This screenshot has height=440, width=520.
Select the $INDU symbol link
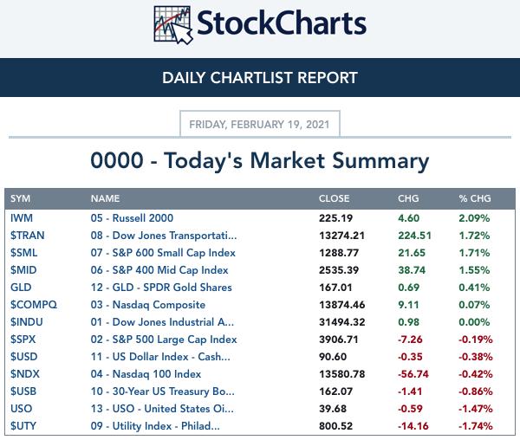(x=27, y=322)
